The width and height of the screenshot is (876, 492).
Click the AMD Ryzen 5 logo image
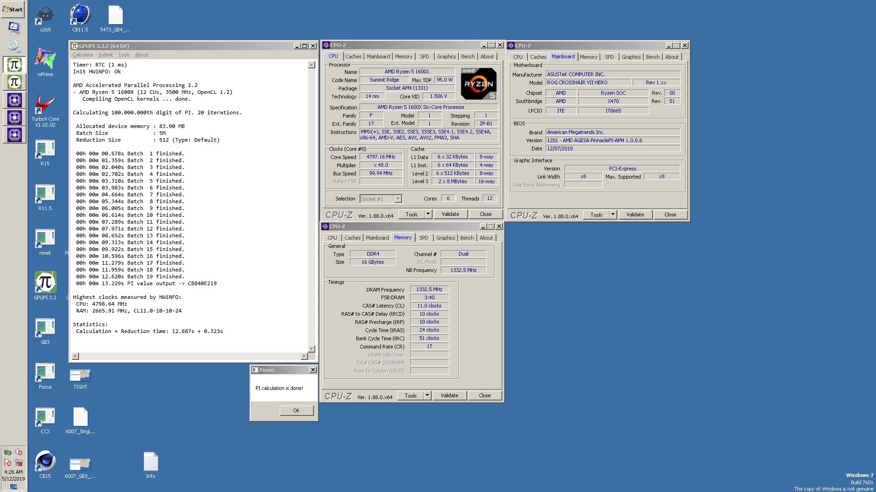479,83
